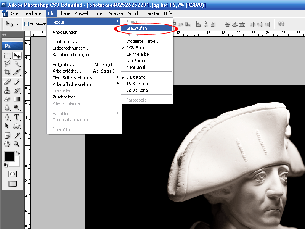Choose the Rectangular Marquee tool
305x229 pixels.
tap(7, 55)
